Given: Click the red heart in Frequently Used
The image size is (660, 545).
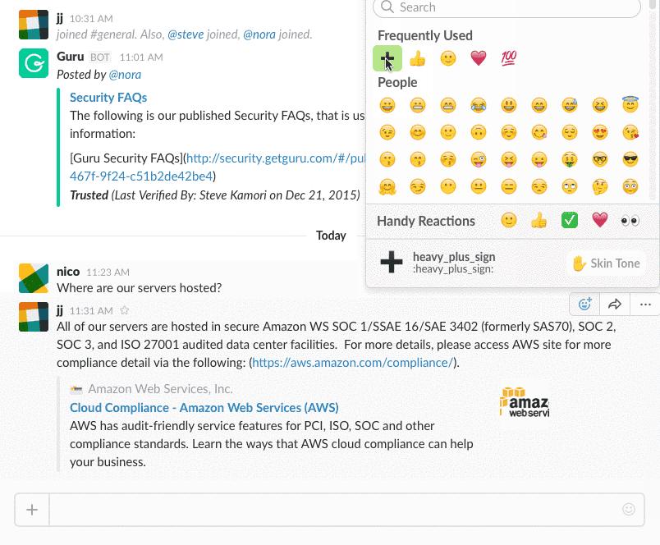Looking at the screenshot, I should [478, 58].
